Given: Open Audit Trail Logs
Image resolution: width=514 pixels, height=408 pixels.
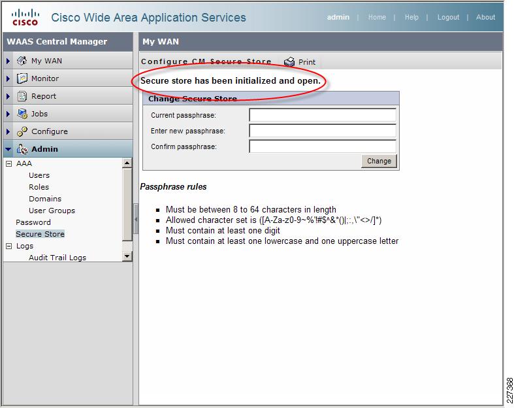Looking at the screenshot, I should point(57,258).
